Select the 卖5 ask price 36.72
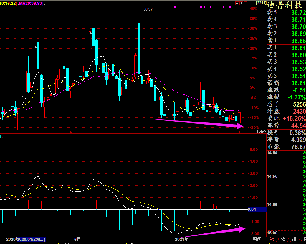 [299, 13]
